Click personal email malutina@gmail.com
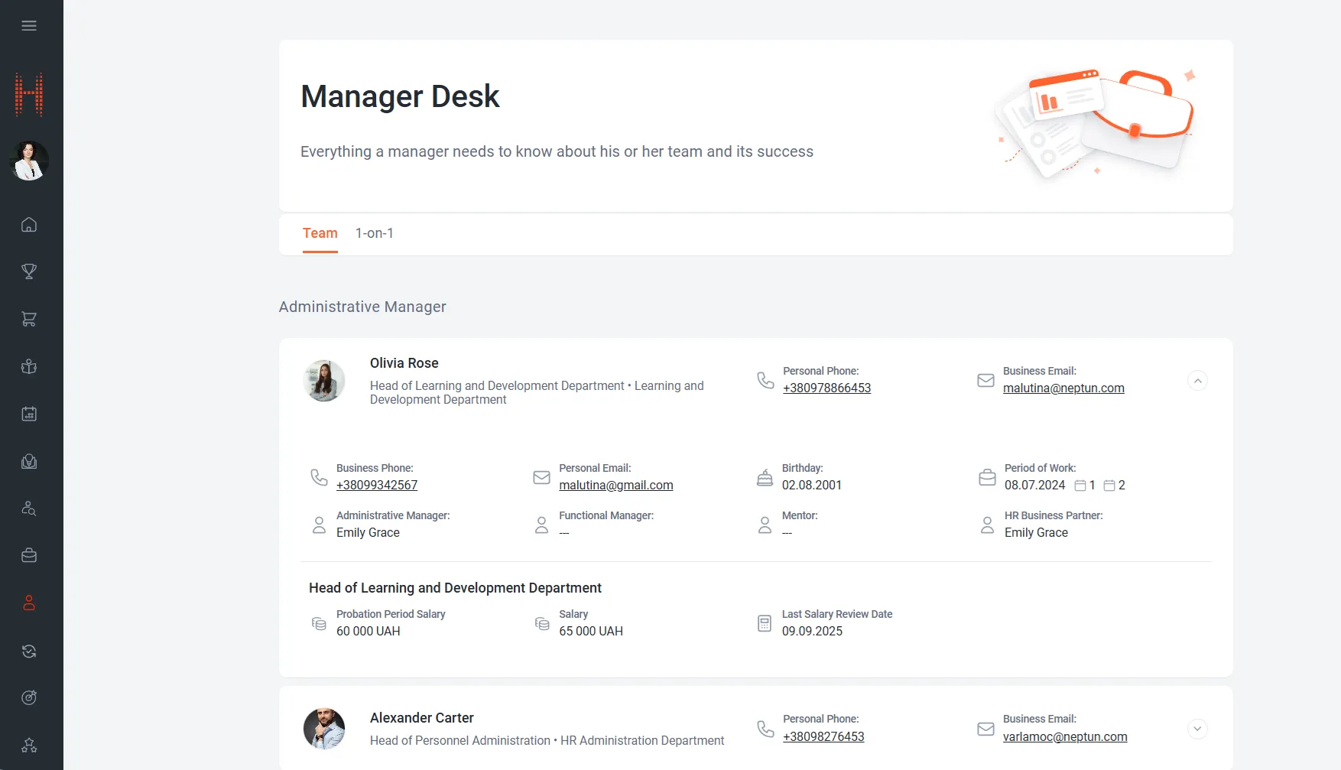Viewport: 1341px width, 770px height. coord(615,486)
